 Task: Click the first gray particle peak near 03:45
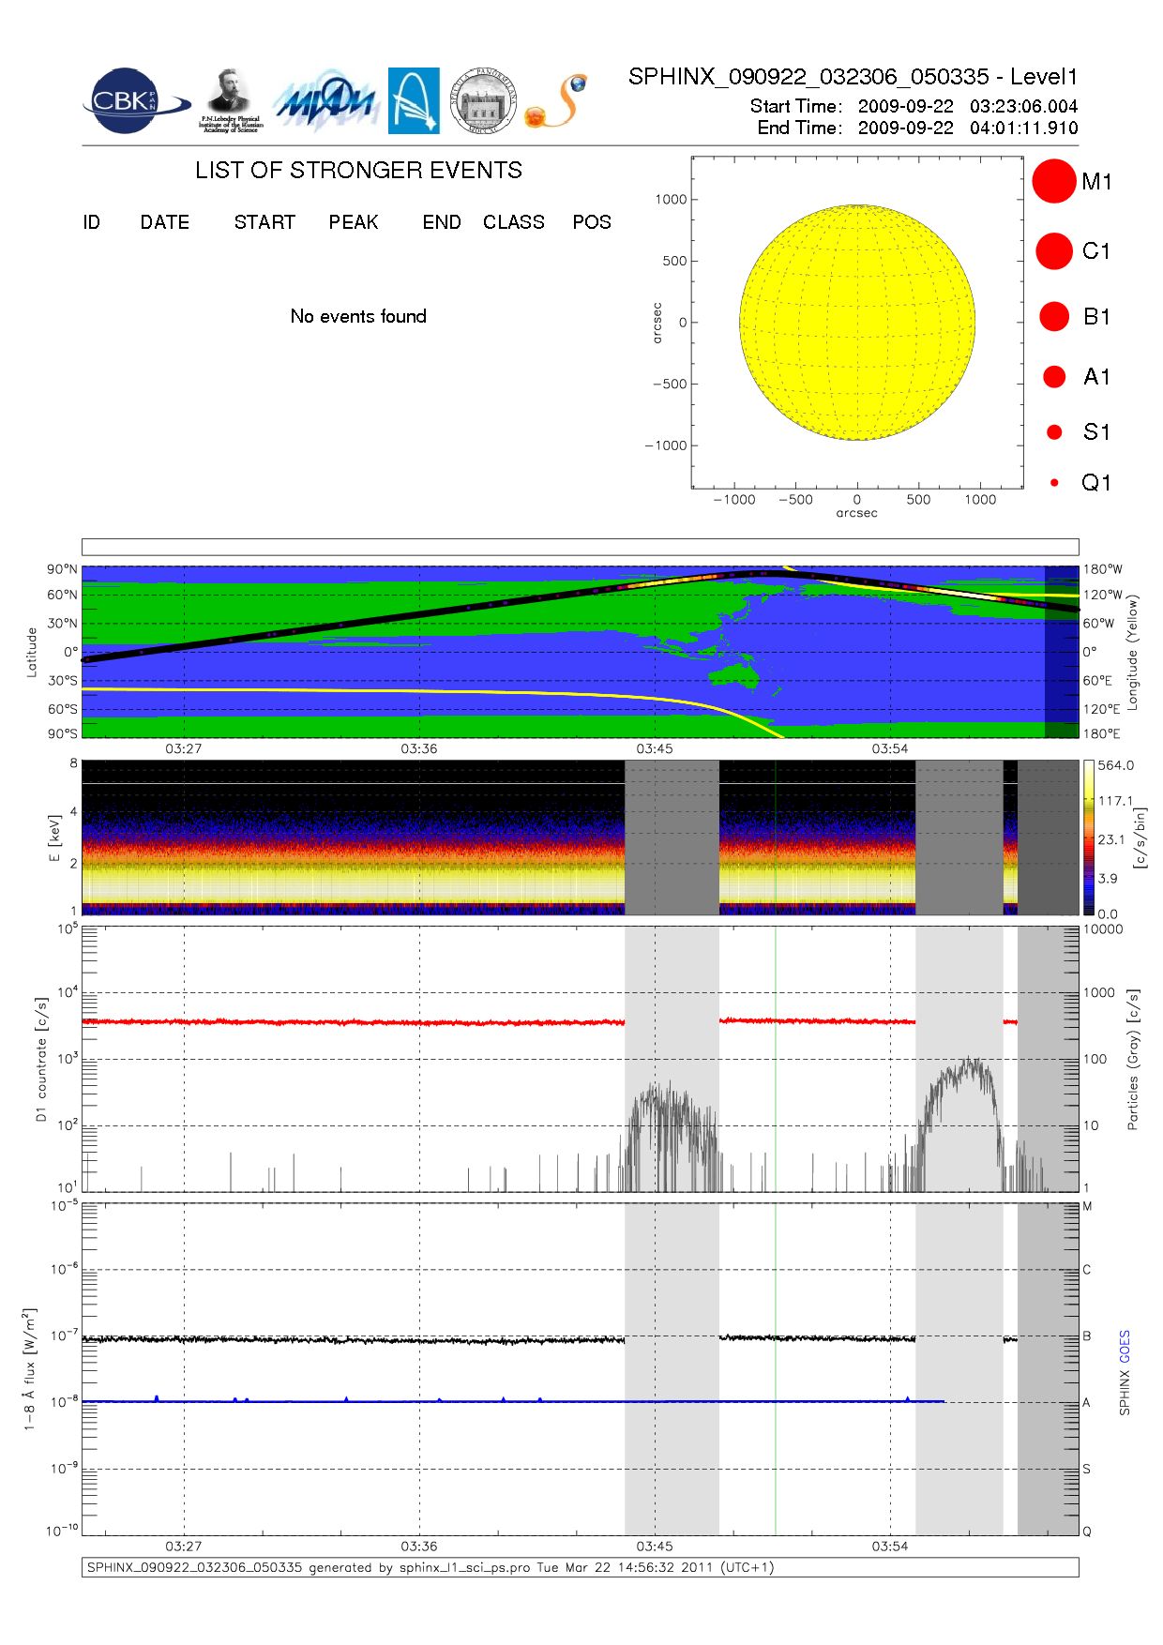click(672, 1137)
